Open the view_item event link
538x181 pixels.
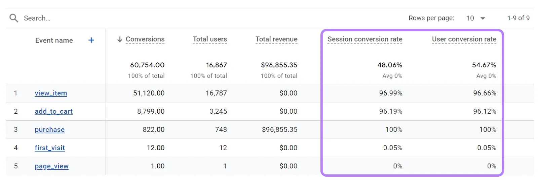coord(51,93)
